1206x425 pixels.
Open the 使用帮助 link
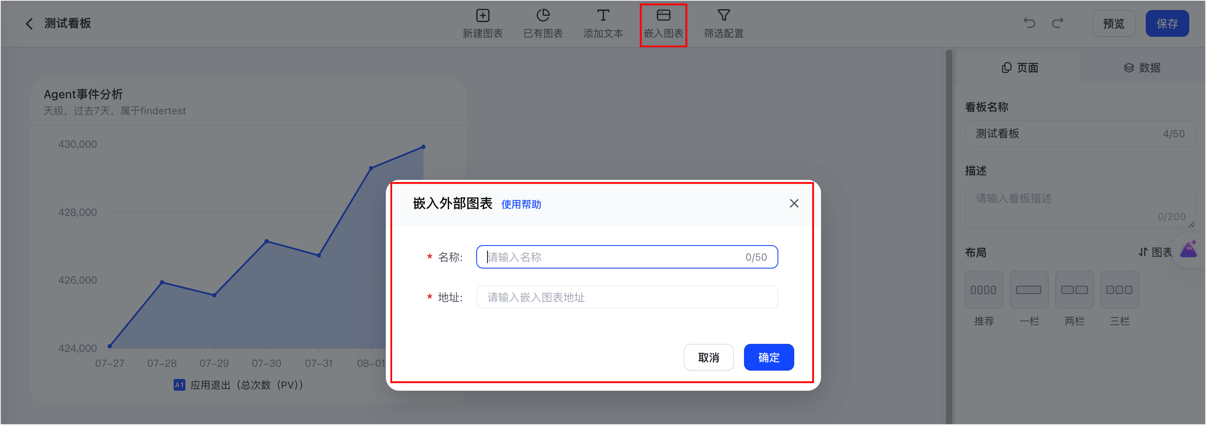pos(521,205)
